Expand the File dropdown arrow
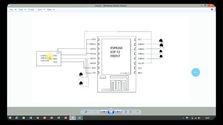 coord(15,10)
